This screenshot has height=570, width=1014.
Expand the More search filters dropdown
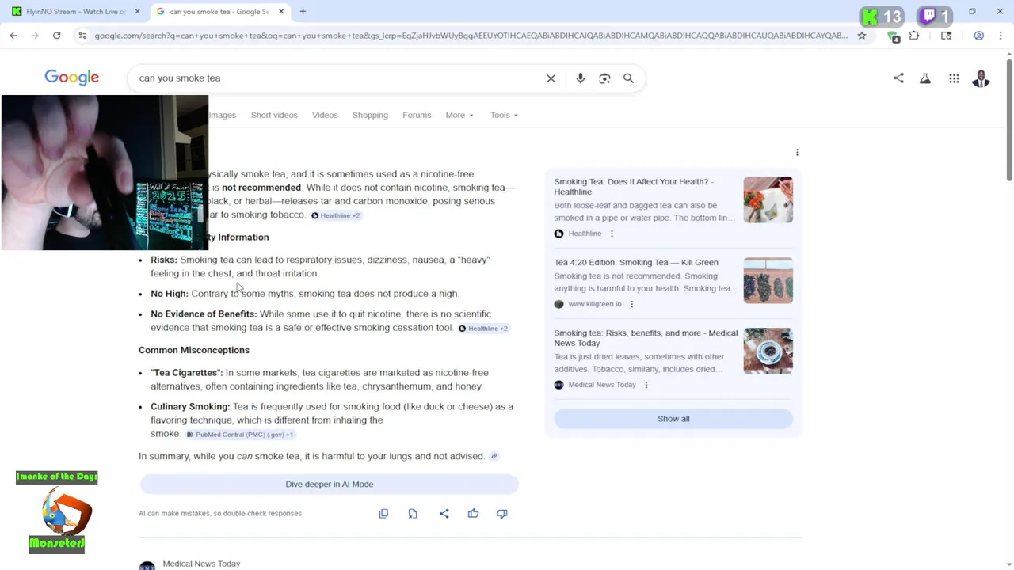point(459,116)
